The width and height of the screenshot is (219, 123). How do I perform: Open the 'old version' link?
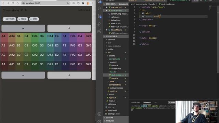coord(84,10)
